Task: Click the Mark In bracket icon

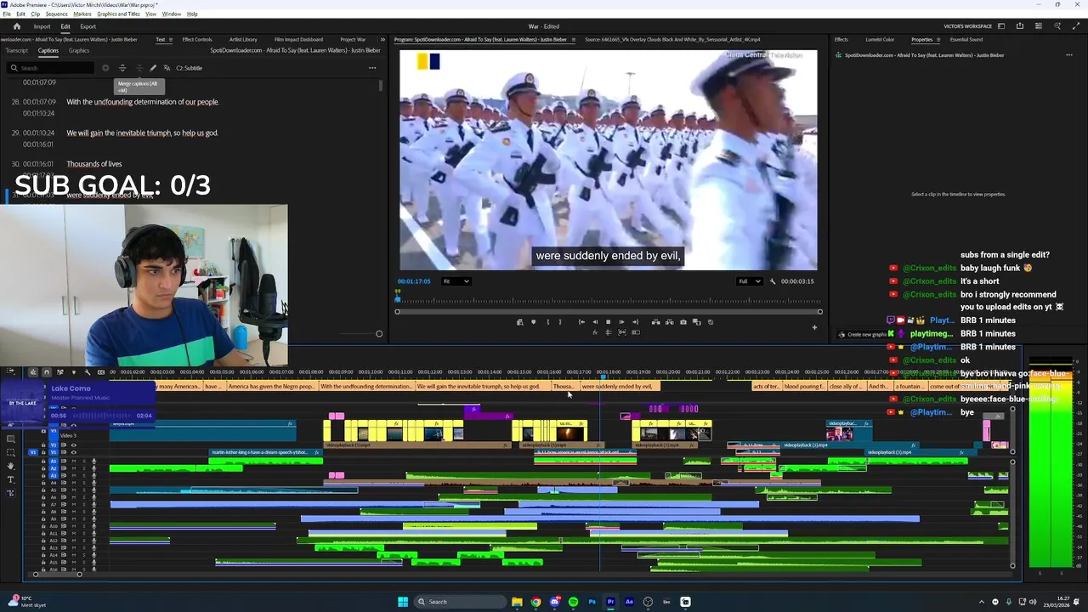Action: (548, 322)
